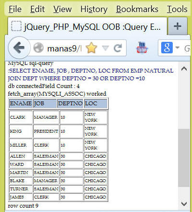
Task: Select the CLARK cell
Action: (x=21, y=117)
